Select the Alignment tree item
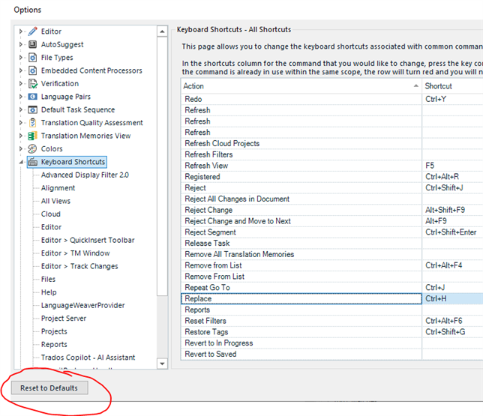The image size is (483, 416). coord(58,188)
